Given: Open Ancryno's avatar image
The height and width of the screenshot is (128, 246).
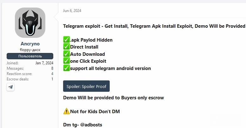Looking at the screenshot, I should pyautogui.click(x=30, y=23).
